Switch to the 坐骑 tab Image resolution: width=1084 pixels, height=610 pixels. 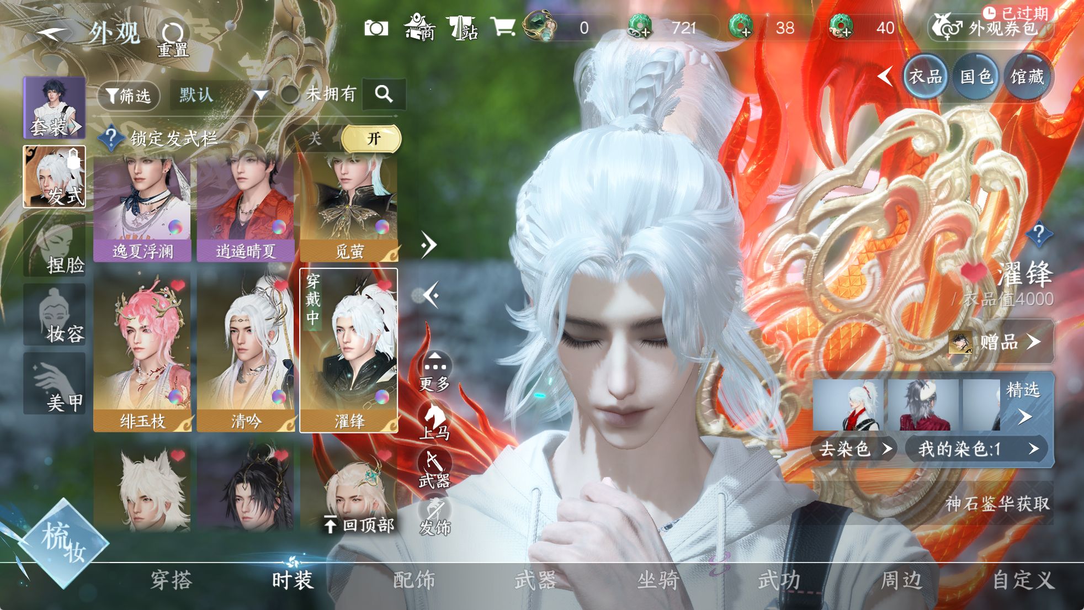[x=657, y=580]
